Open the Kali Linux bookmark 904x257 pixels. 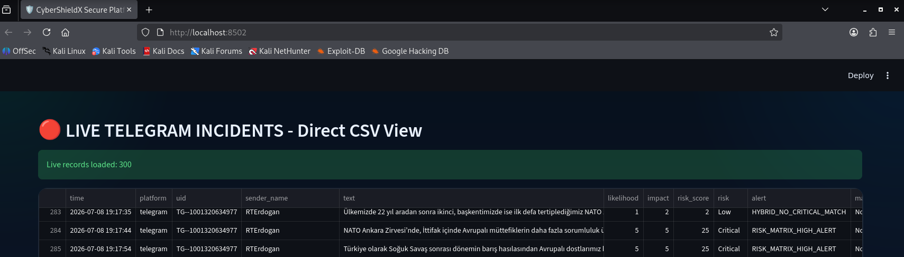point(64,51)
